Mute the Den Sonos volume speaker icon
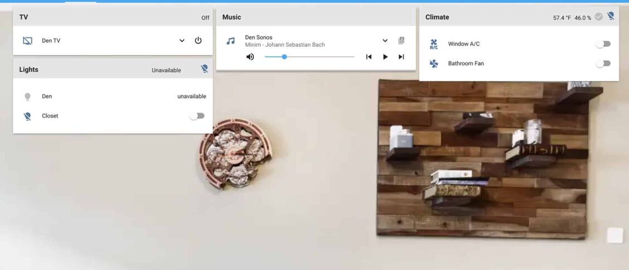Screen dimensions: 629x270 250,57
